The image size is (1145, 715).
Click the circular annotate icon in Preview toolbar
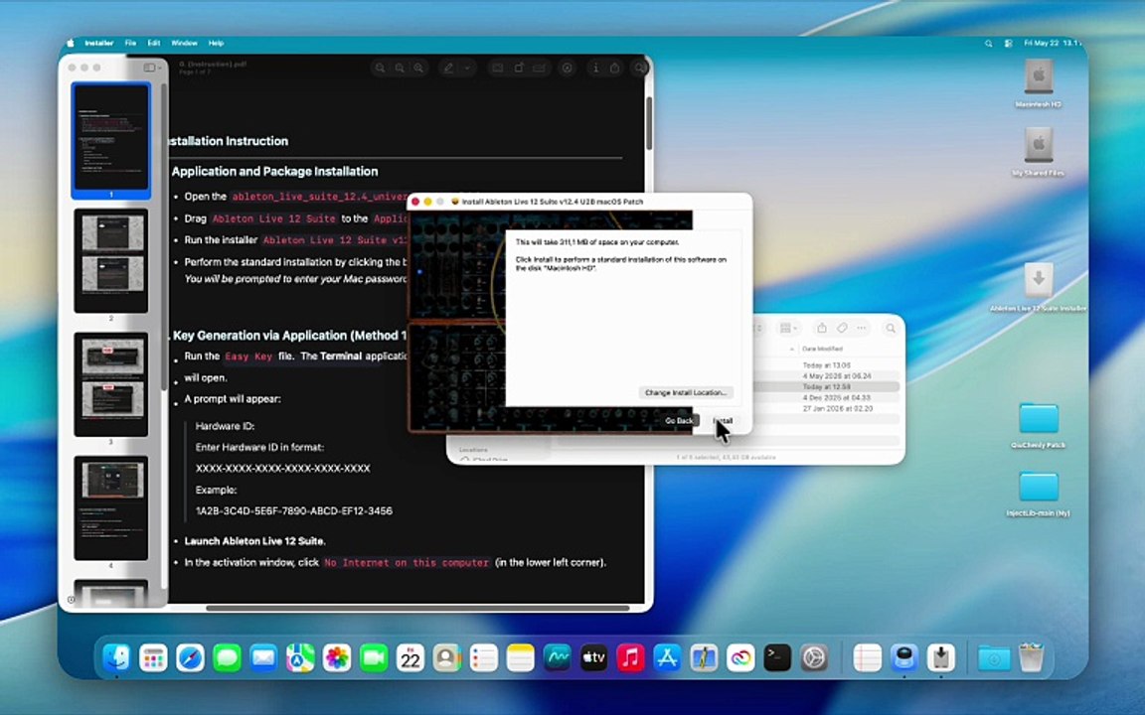(567, 68)
